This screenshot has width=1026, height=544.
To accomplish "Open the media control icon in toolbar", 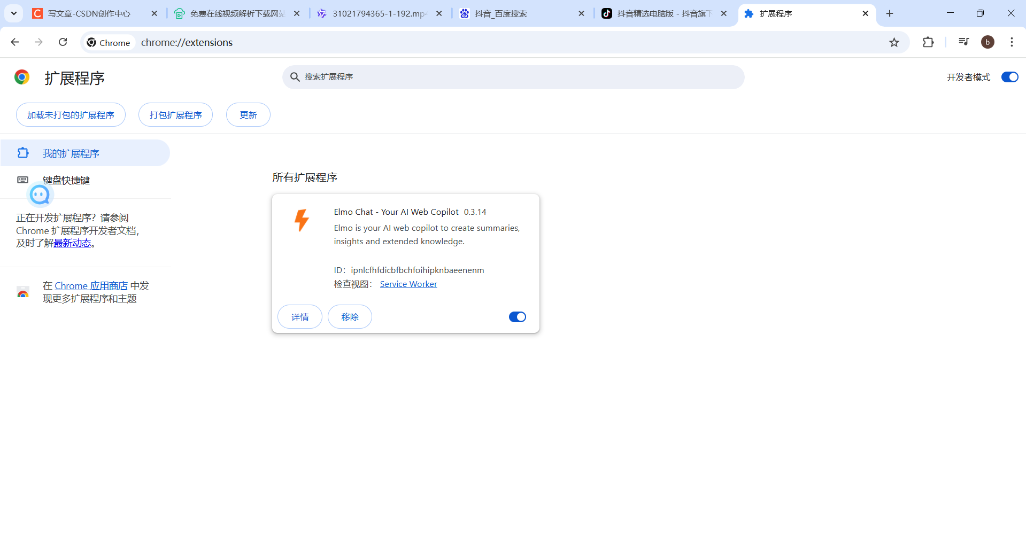I will (963, 42).
